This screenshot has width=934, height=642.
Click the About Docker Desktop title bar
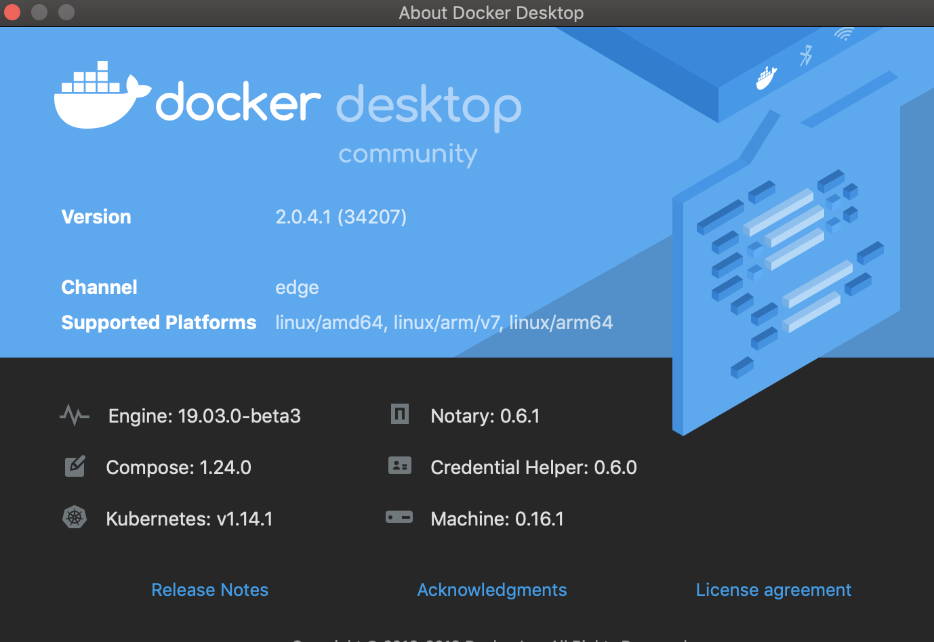tap(491, 12)
